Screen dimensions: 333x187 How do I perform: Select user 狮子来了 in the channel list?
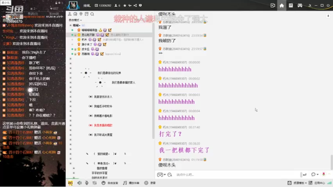tap(87, 44)
